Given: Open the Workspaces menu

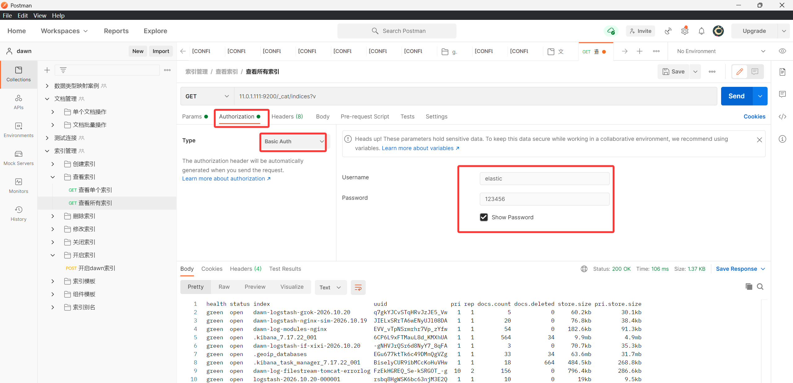Looking at the screenshot, I should point(64,31).
